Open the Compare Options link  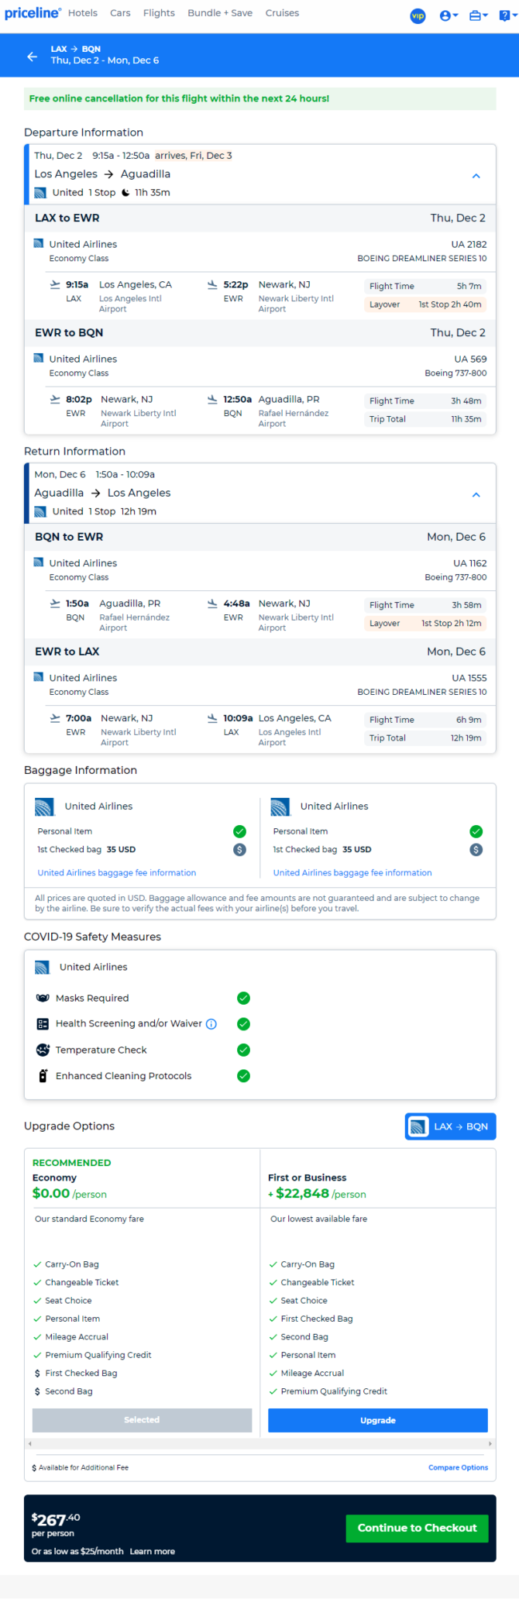click(x=459, y=1467)
